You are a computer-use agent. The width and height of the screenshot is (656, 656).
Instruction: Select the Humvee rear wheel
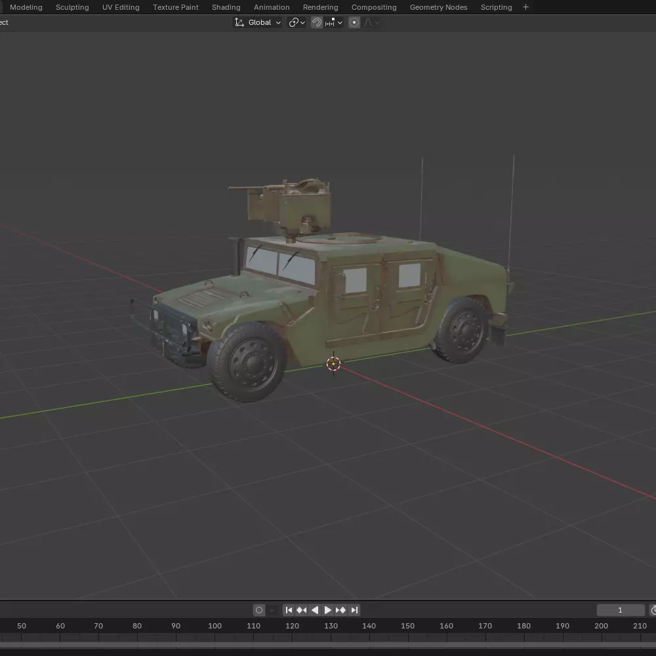pos(461,331)
